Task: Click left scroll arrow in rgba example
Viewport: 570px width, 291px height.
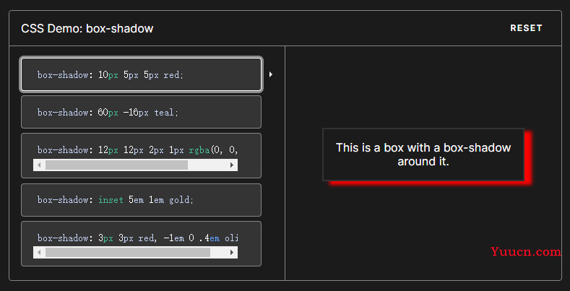Action: tap(39, 165)
